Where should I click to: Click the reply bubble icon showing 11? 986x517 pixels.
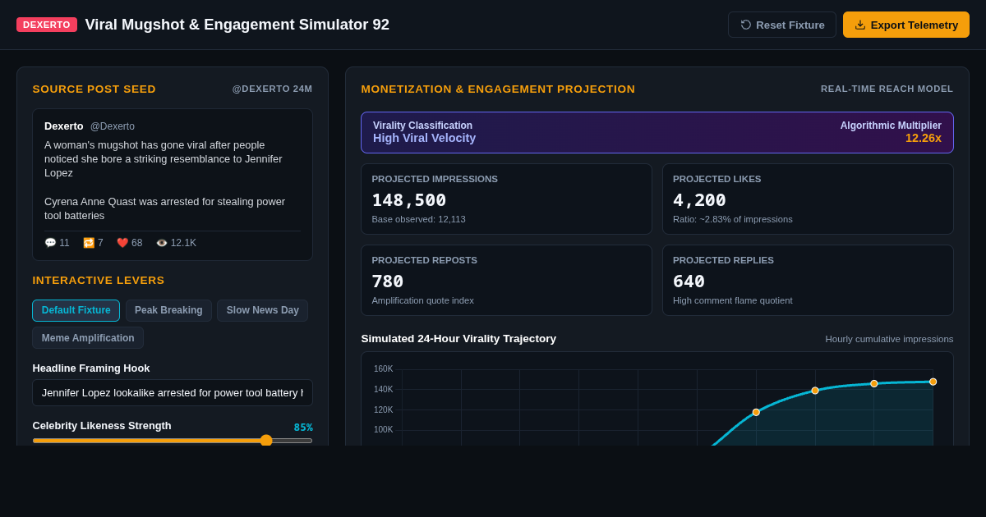pyautogui.click(x=50, y=243)
